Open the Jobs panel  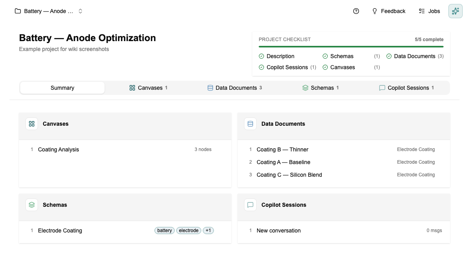tap(429, 11)
